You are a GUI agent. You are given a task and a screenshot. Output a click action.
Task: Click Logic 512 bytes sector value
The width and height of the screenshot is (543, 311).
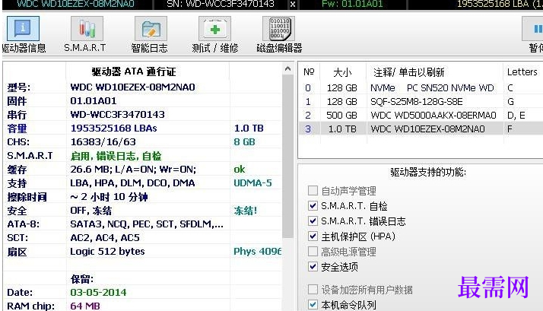coord(107,252)
